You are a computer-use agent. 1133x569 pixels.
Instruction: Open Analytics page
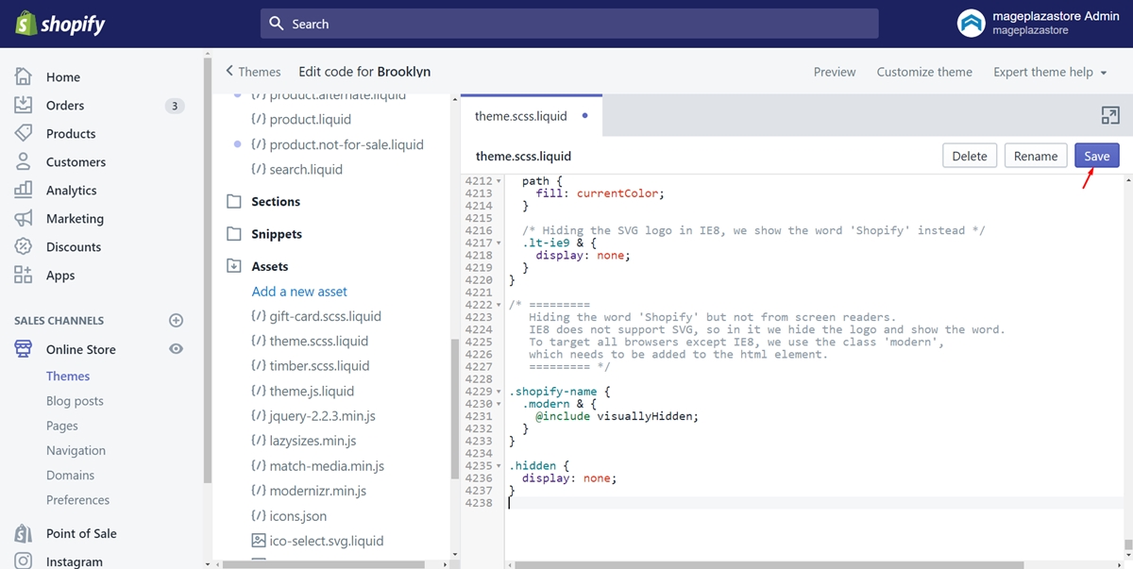(x=72, y=190)
